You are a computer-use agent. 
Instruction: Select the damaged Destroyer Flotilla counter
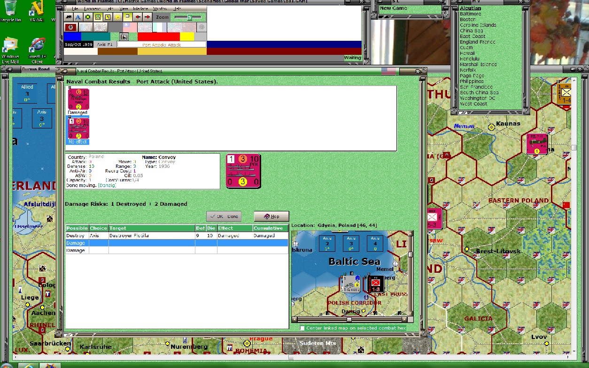[78, 99]
